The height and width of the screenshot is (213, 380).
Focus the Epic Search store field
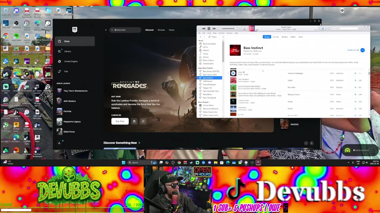(x=125, y=30)
